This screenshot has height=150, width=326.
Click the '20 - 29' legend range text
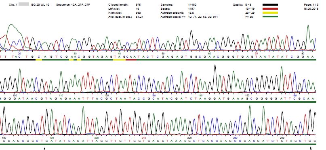250,12
